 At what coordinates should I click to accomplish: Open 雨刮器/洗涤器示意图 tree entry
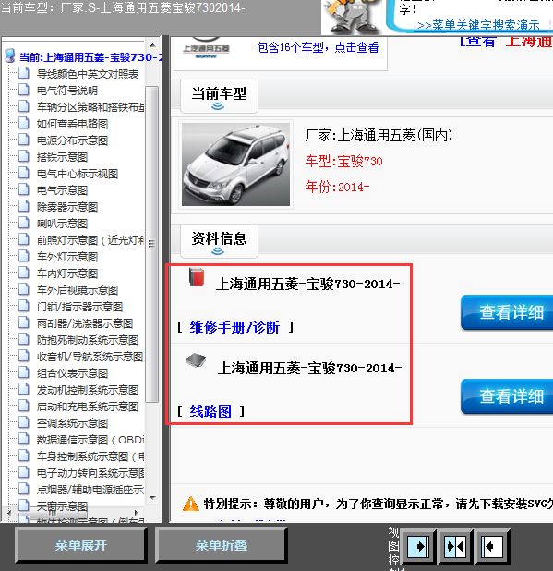point(85,323)
